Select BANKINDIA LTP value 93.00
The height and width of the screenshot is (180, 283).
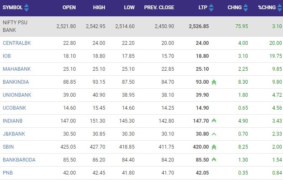coord(202,82)
